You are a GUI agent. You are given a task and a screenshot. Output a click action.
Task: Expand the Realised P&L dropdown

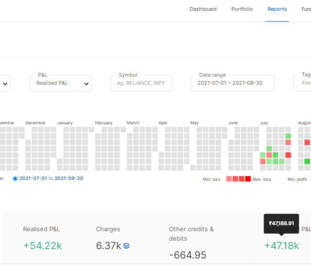(x=60, y=83)
